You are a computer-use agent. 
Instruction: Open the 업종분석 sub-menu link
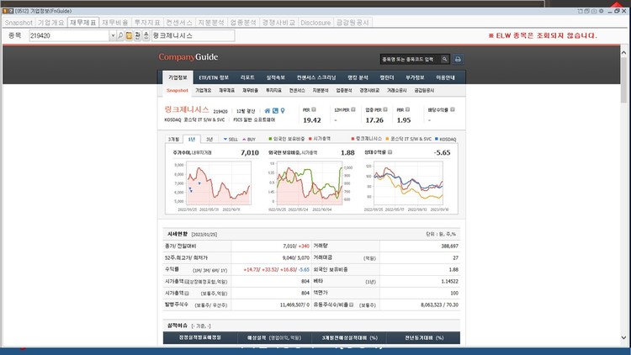[x=344, y=91]
